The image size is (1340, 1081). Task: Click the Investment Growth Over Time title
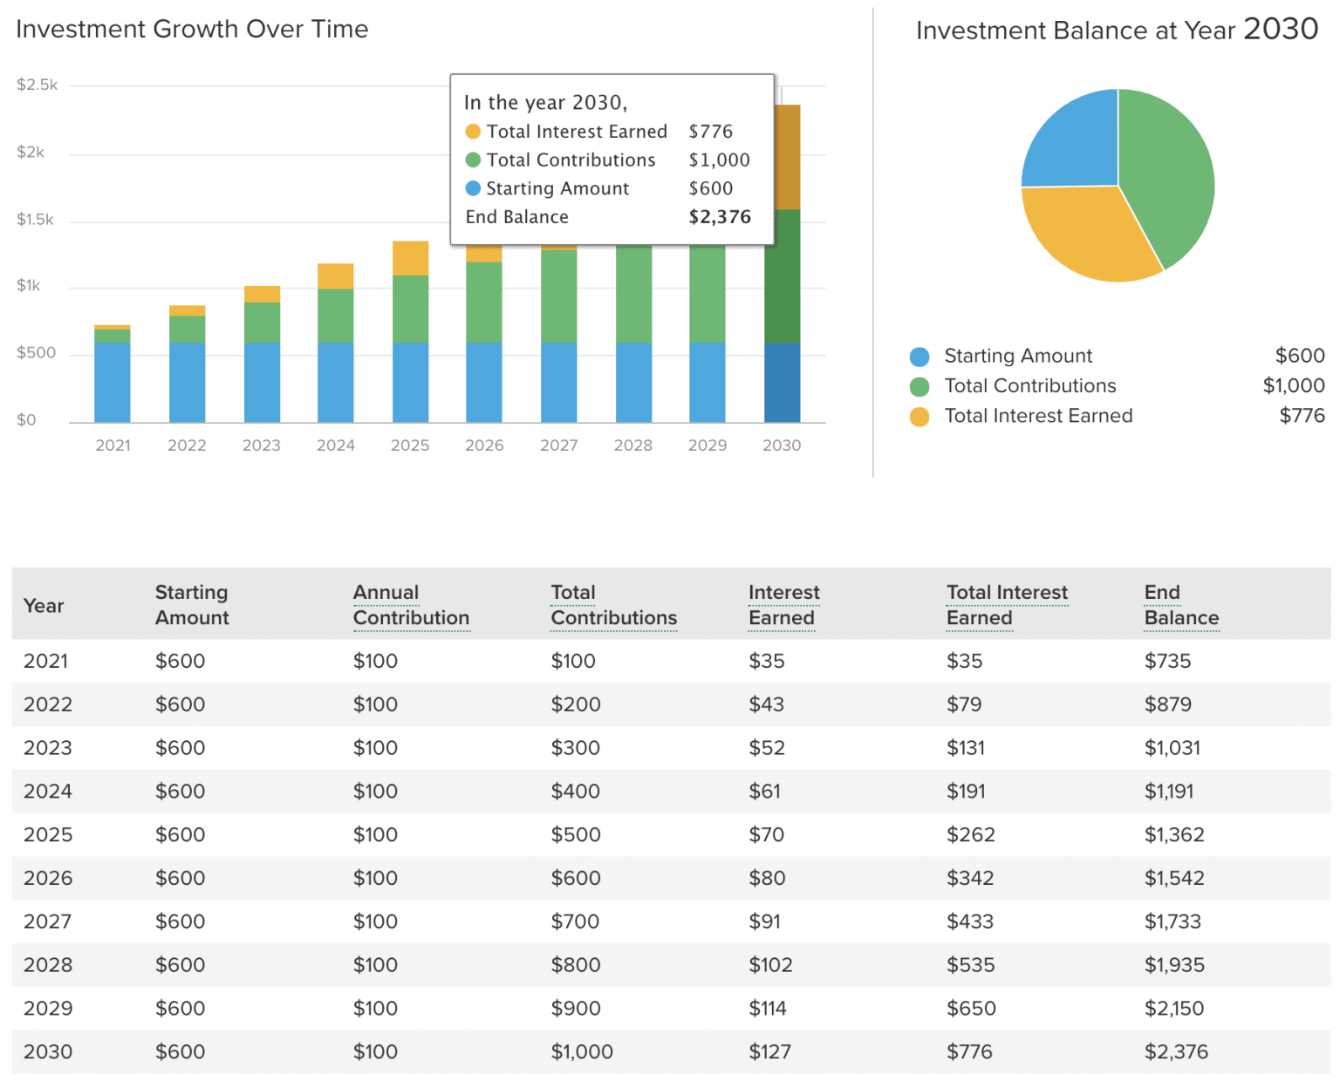click(x=192, y=29)
